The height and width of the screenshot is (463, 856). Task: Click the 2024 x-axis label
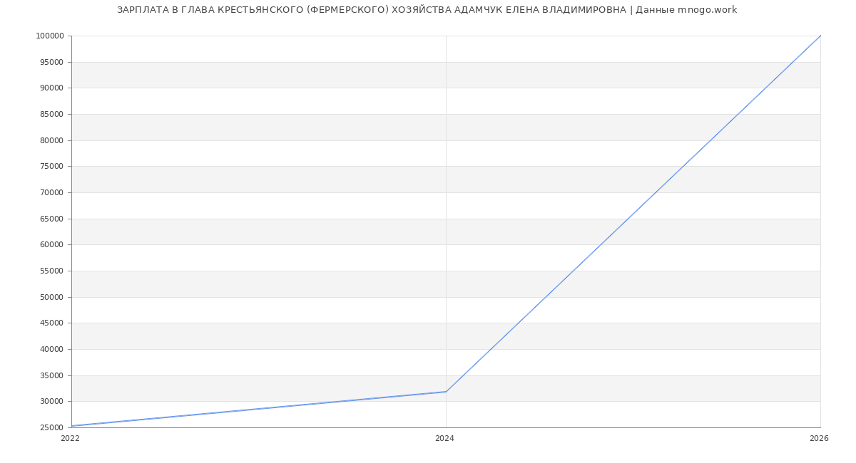(444, 439)
